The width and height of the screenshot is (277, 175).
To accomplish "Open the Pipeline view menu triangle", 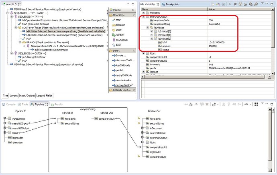I will (x=262, y=104).
